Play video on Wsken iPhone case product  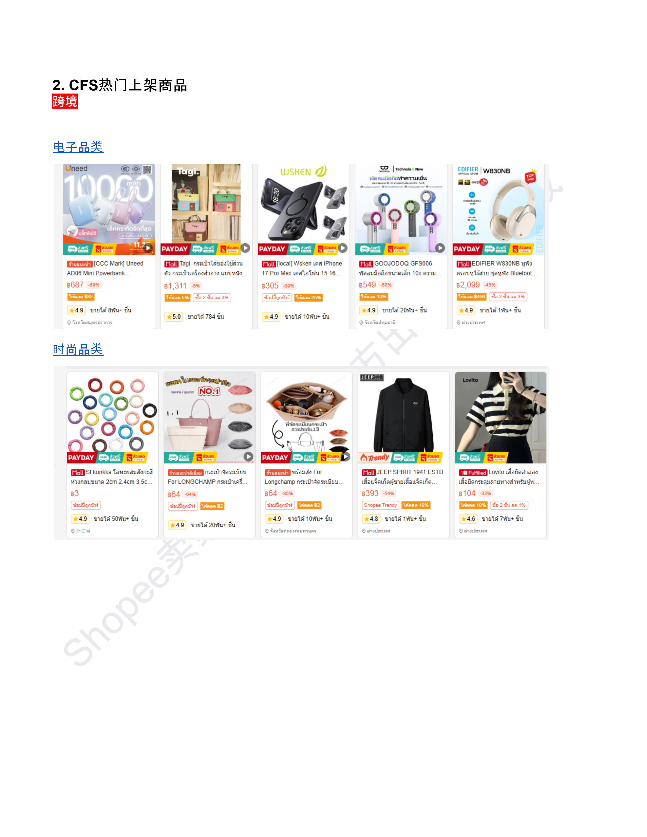(x=343, y=248)
